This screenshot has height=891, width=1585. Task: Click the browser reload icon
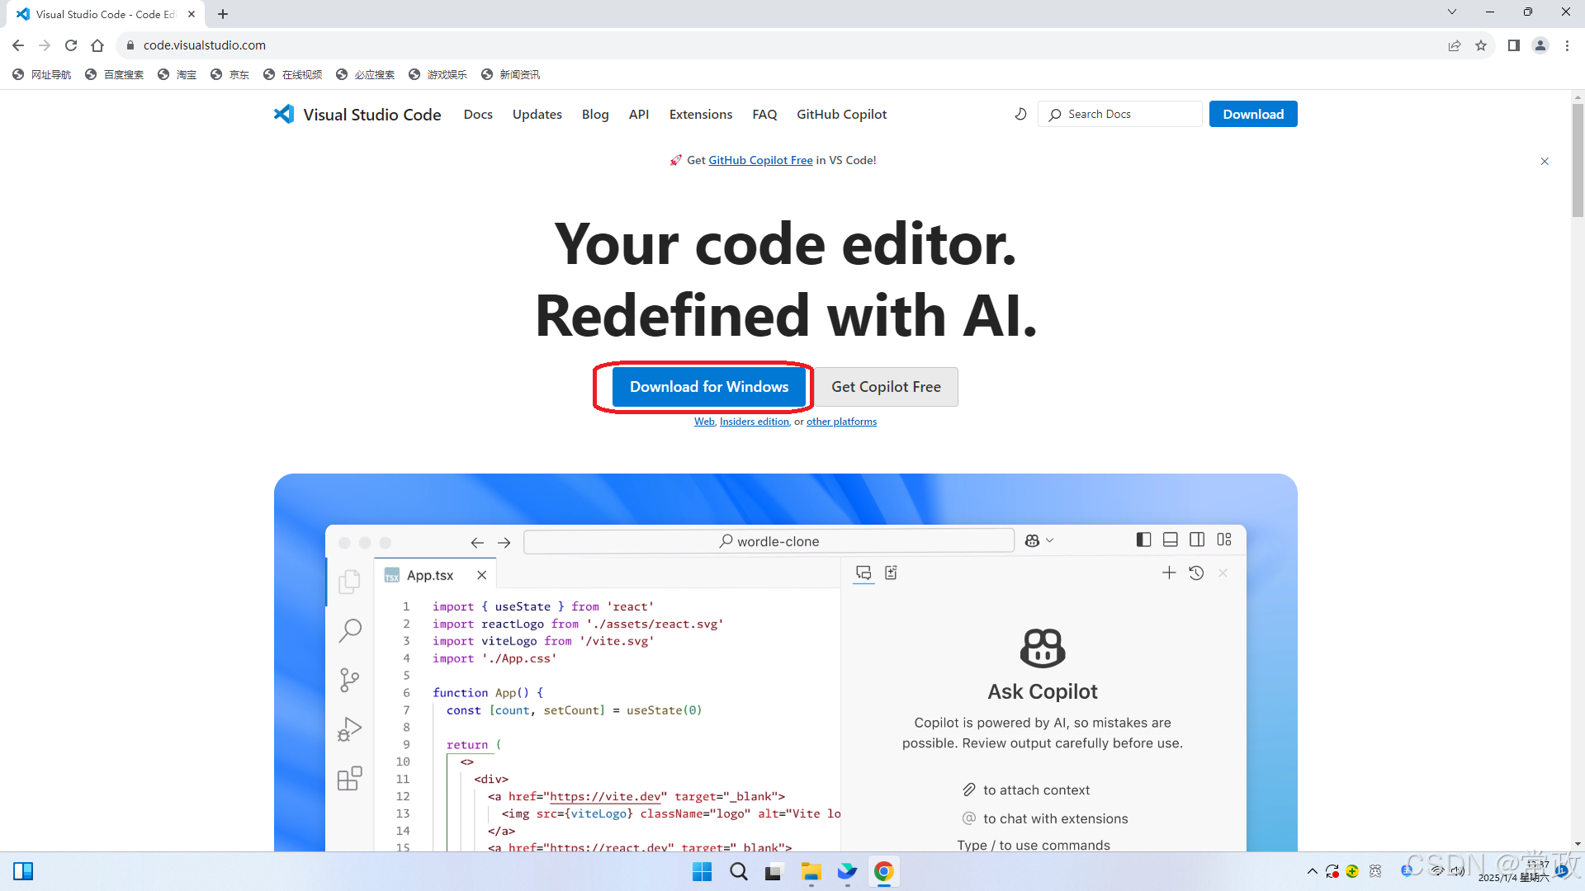71,45
